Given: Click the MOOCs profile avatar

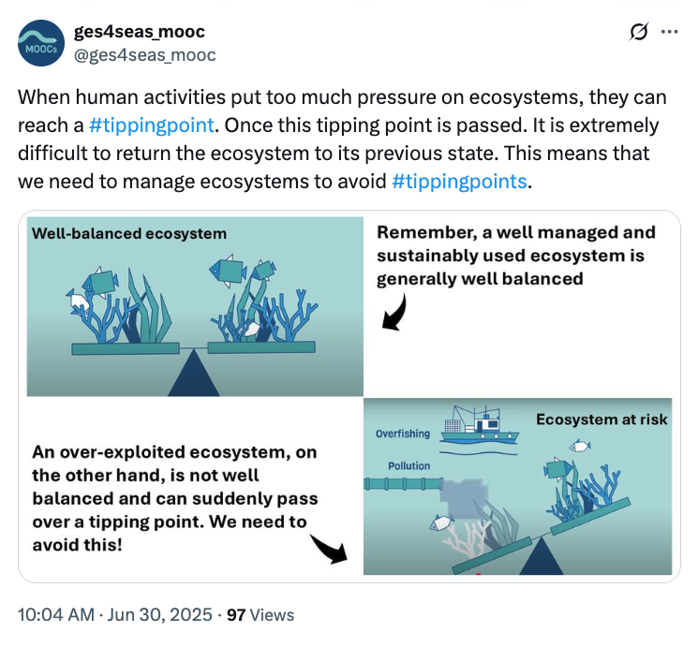Looking at the screenshot, I should (x=40, y=43).
